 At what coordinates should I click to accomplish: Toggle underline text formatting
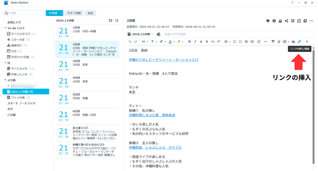click(x=201, y=42)
